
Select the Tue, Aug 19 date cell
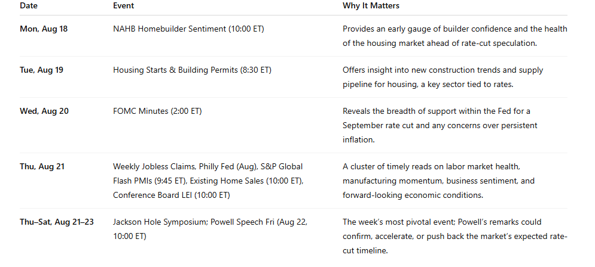(42, 70)
